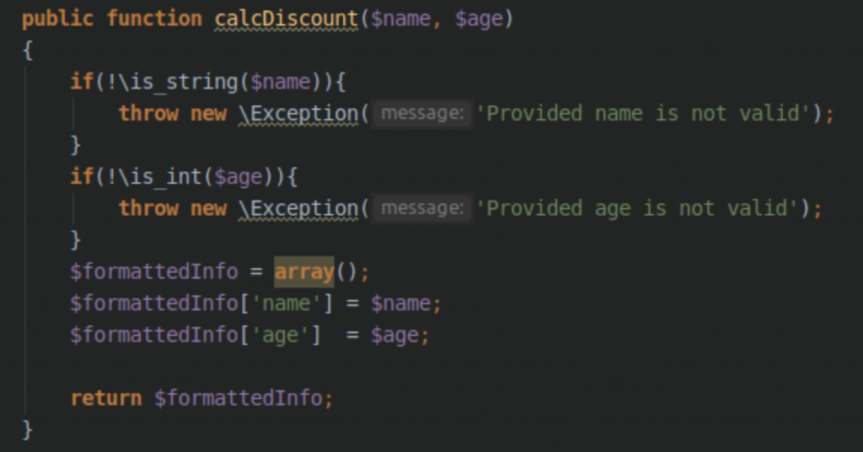Viewport: 863px width, 452px height.
Task: Click \Exception in the name check throw
Action: tap(298, 114)
